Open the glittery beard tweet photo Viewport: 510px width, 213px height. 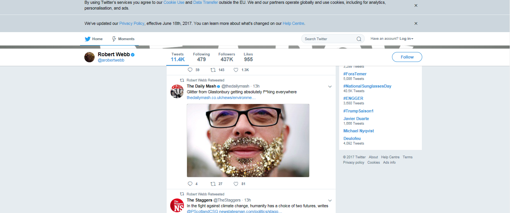(248, 140)
